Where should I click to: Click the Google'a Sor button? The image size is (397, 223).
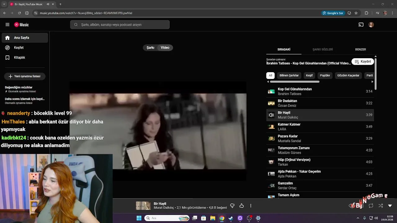point(333,13)
